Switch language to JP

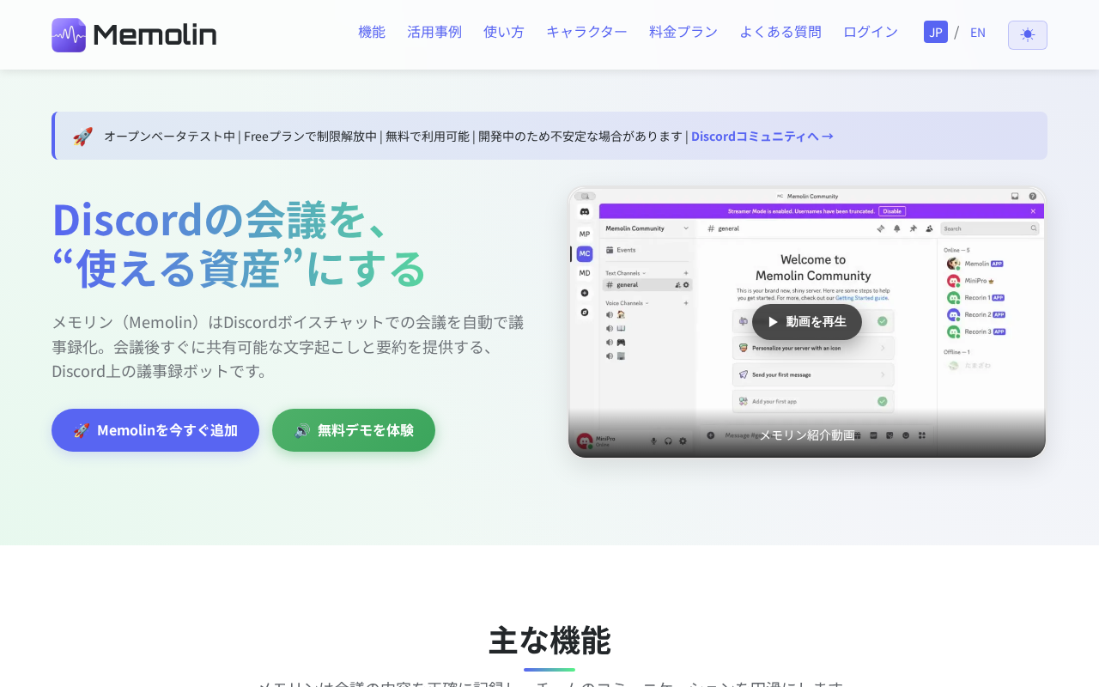(936, 33)
